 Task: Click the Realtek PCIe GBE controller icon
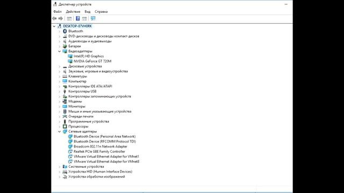coord(70,152)
